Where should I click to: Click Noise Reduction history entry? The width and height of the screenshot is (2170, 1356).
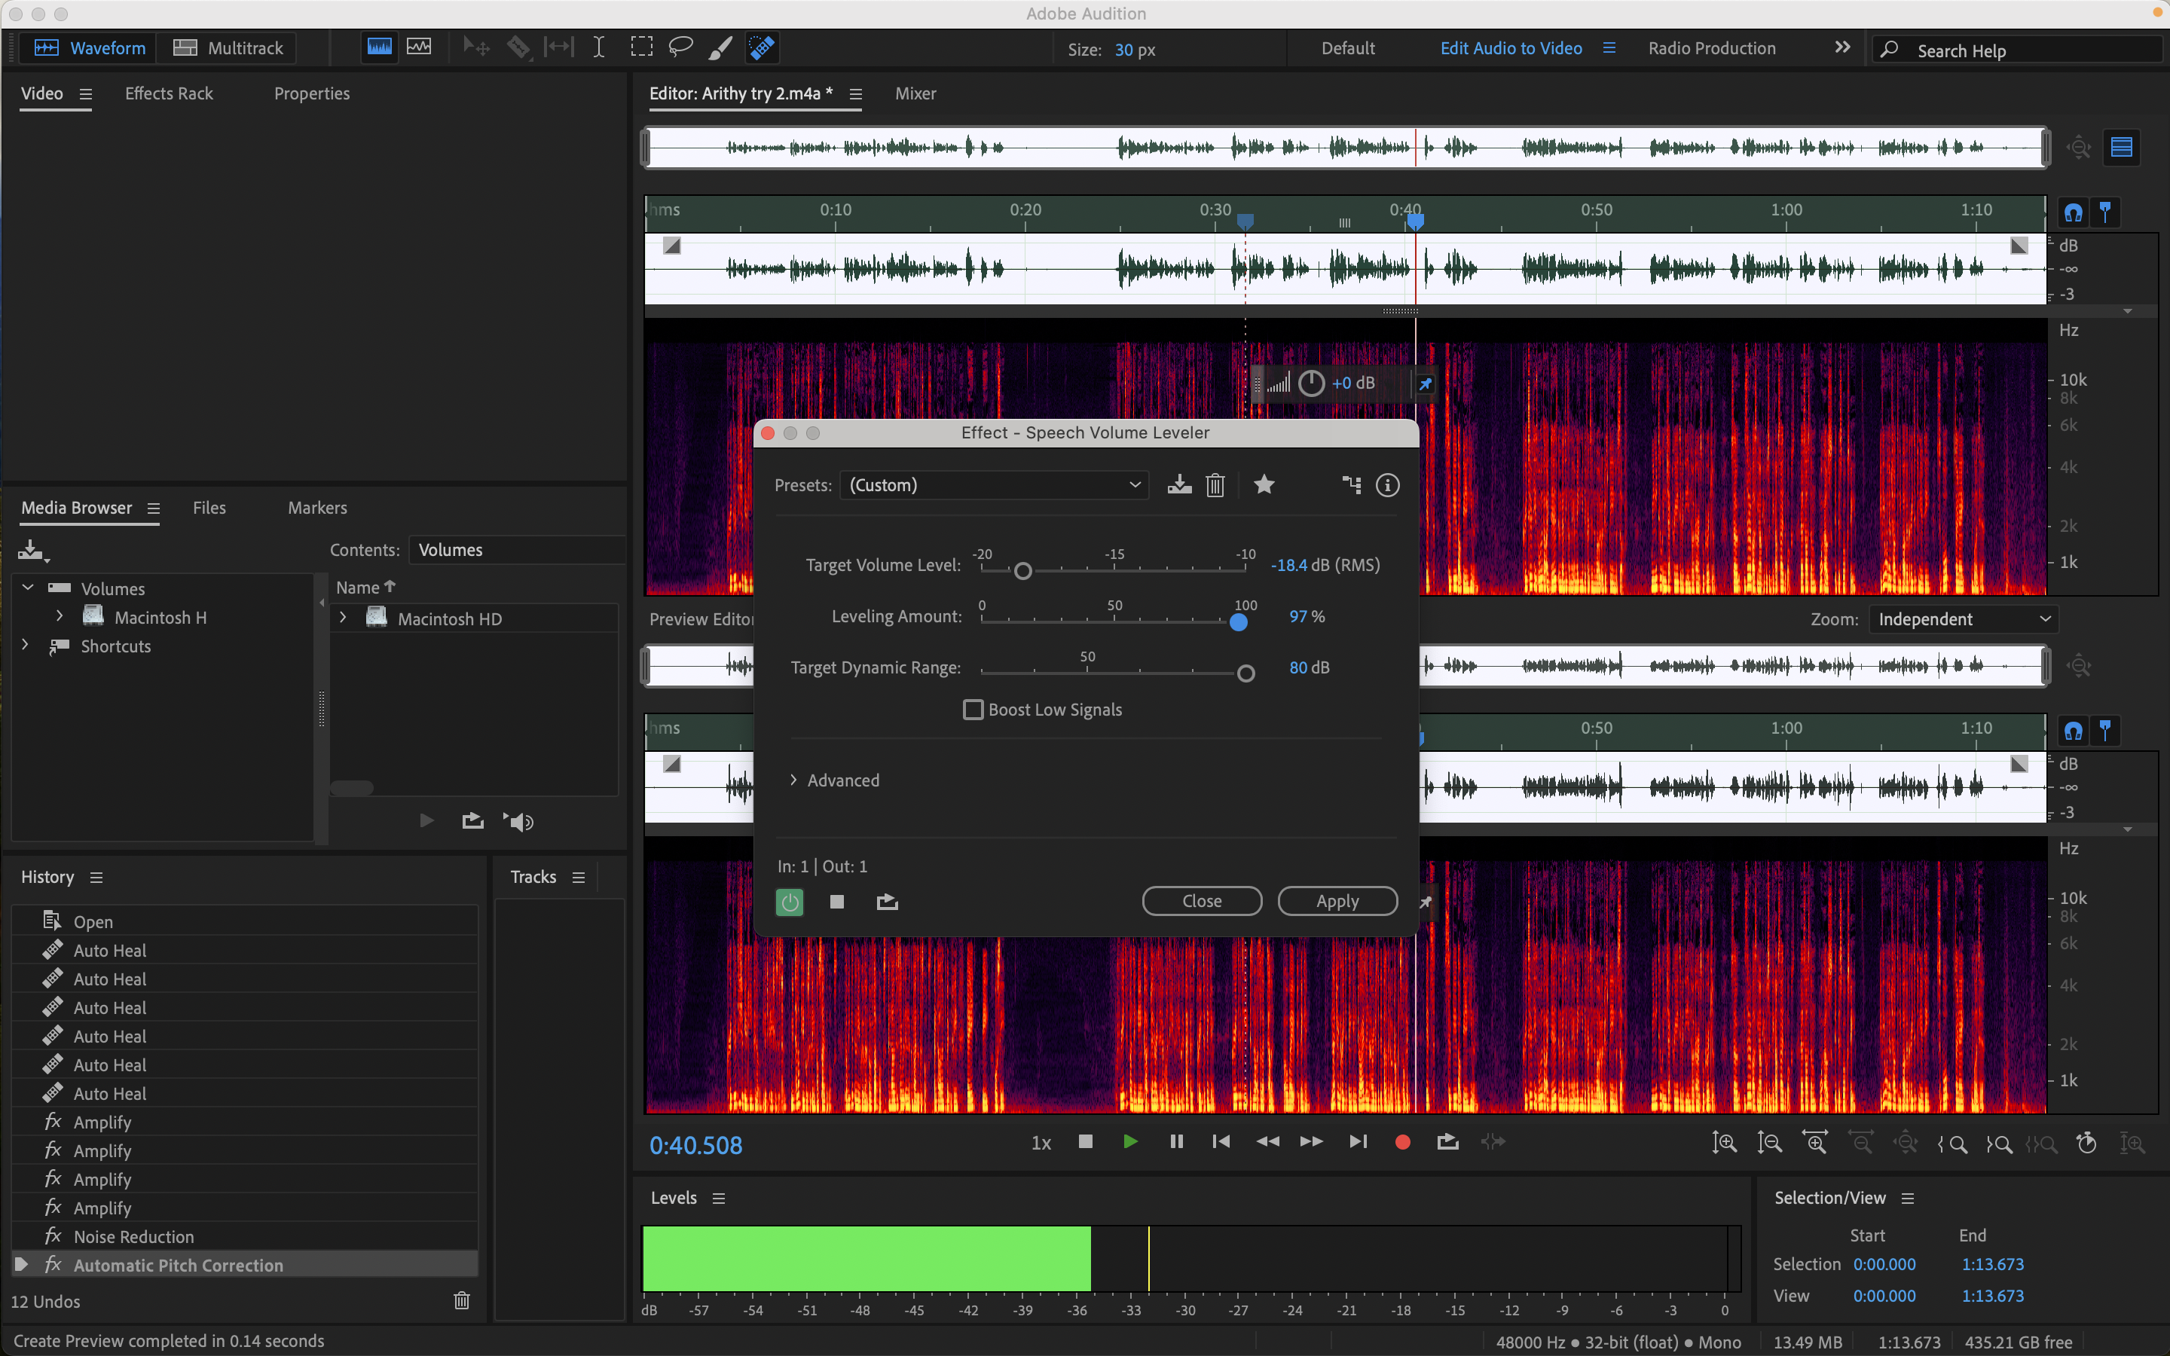(x=244, y=1237)
